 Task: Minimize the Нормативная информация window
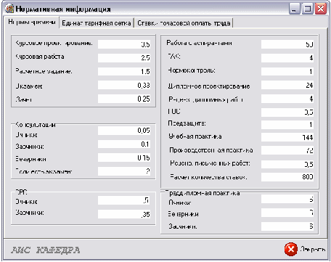click(x=295, y=9)
